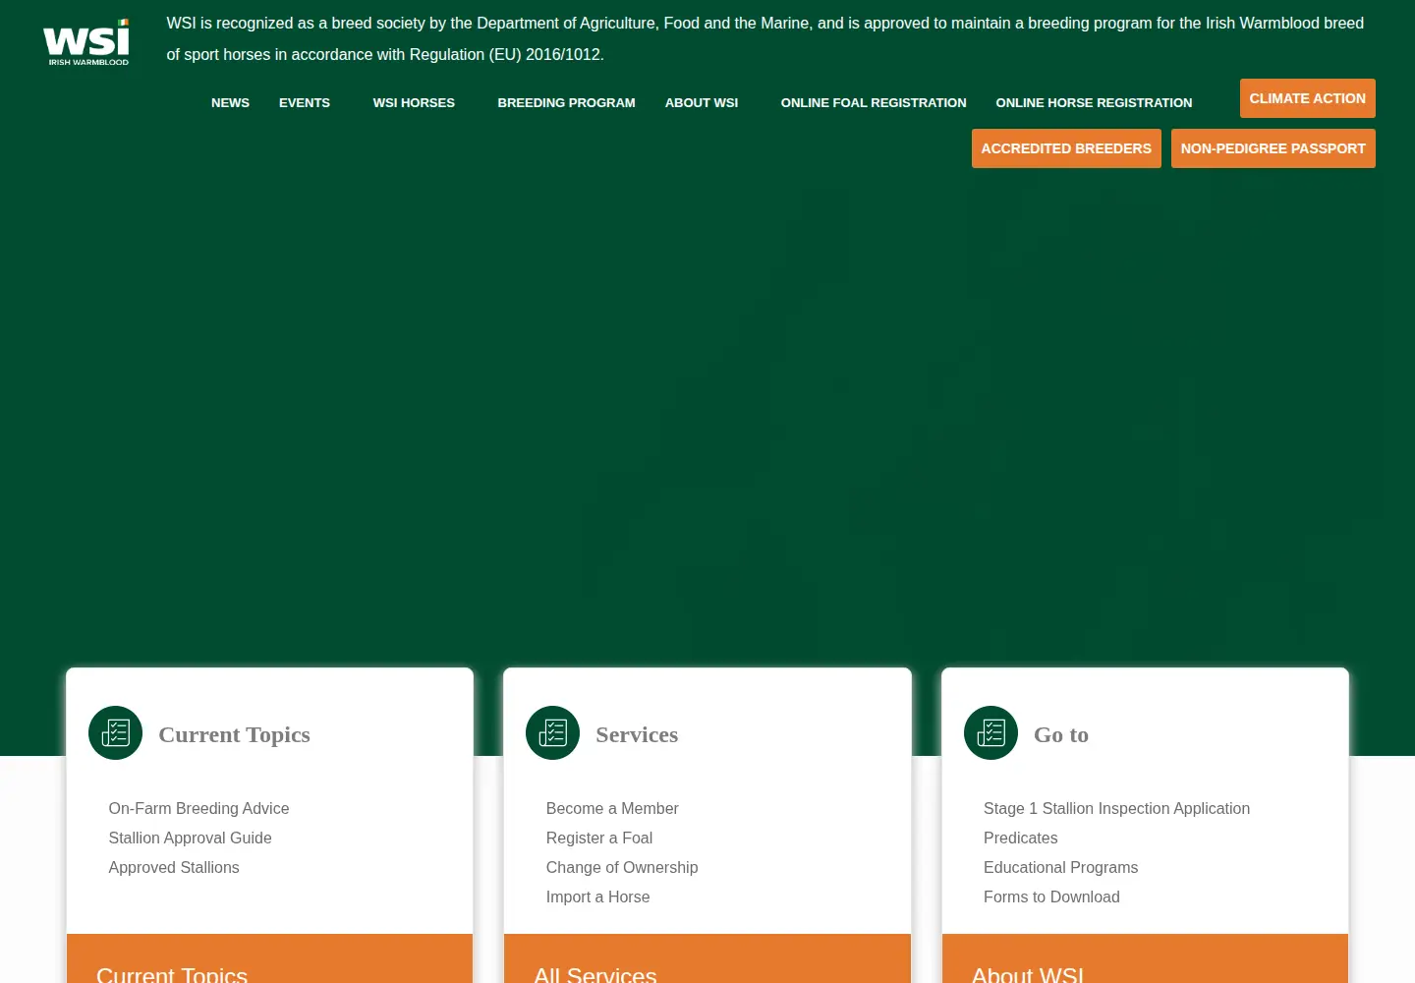Go to Online Foal Registration
The image size is (1415, 983).
pyautogui.click(x=874, y=103)
